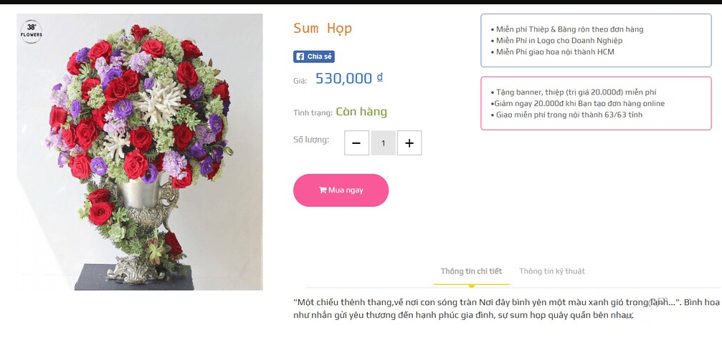Click the 530,000 price value

tap(343, 79)
